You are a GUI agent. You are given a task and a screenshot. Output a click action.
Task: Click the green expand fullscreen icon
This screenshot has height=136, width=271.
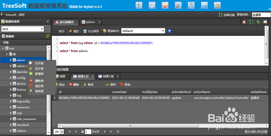251,22
